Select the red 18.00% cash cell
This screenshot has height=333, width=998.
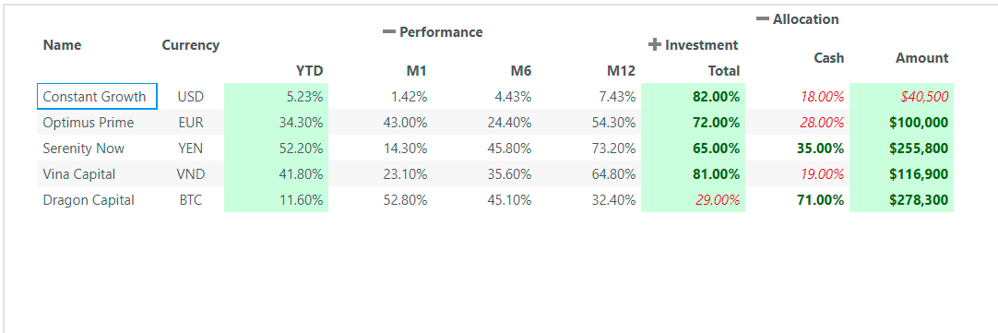[798, 97]
